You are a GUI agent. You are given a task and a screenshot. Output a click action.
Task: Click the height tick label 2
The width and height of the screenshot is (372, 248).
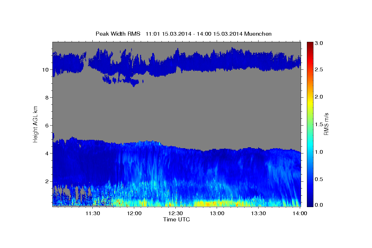(46, 181)
